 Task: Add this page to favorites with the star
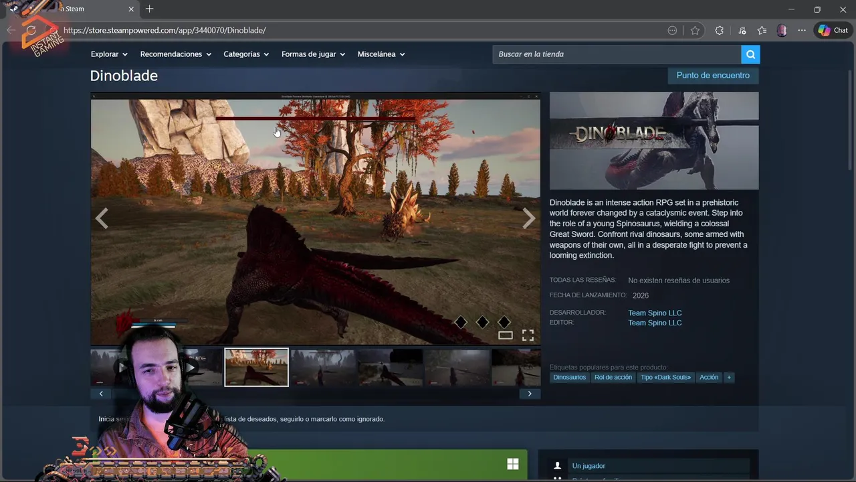[695, 30]
